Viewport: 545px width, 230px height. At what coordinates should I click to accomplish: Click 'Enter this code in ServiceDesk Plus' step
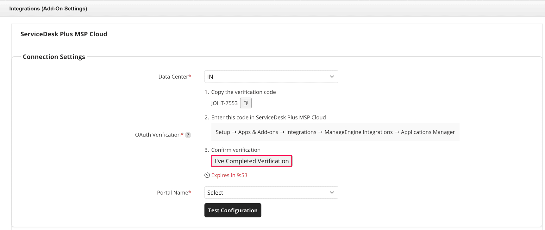click(268, 118)
